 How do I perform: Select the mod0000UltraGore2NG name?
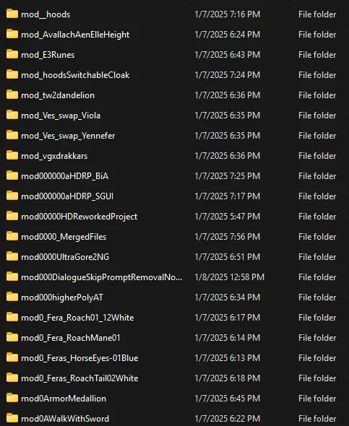(65, 257)
